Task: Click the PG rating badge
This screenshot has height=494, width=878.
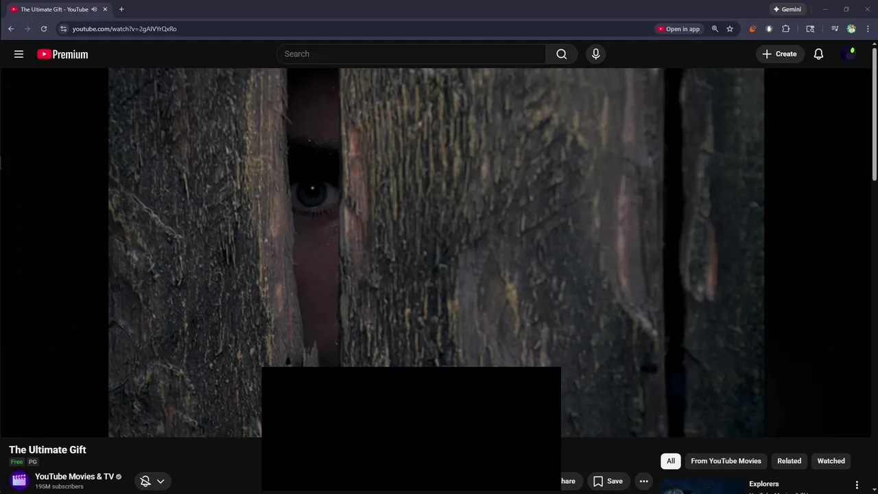Action: pyautogui.click(x=32, y=462)
